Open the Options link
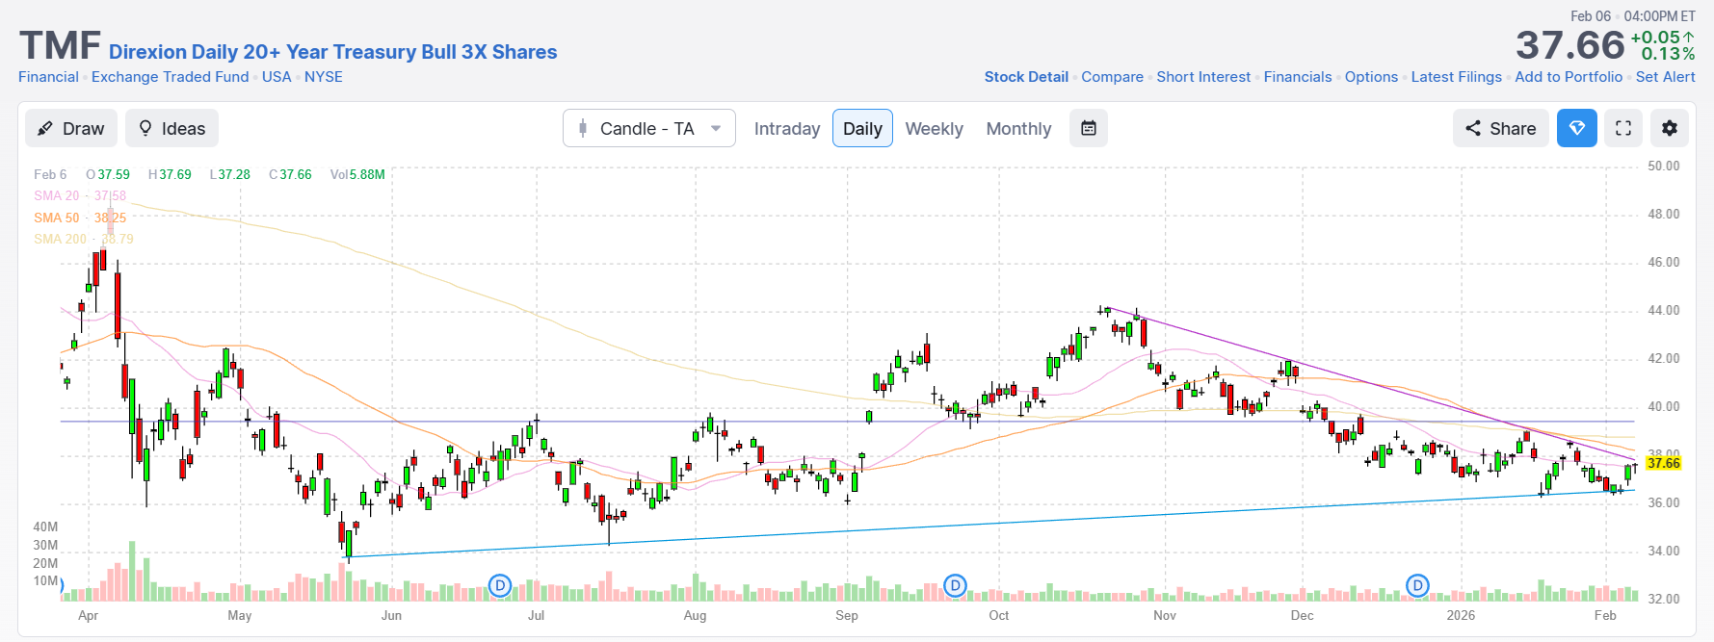This screenshot has height=642, width=1714. [1371, 77]
